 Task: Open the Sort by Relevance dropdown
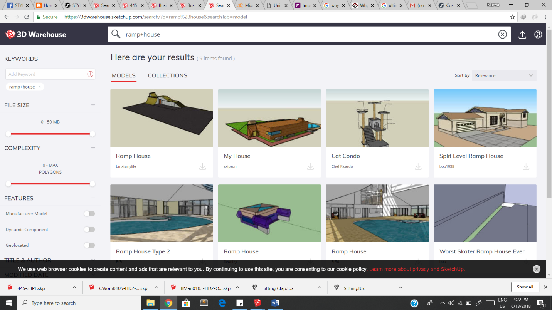click(504, 75)
